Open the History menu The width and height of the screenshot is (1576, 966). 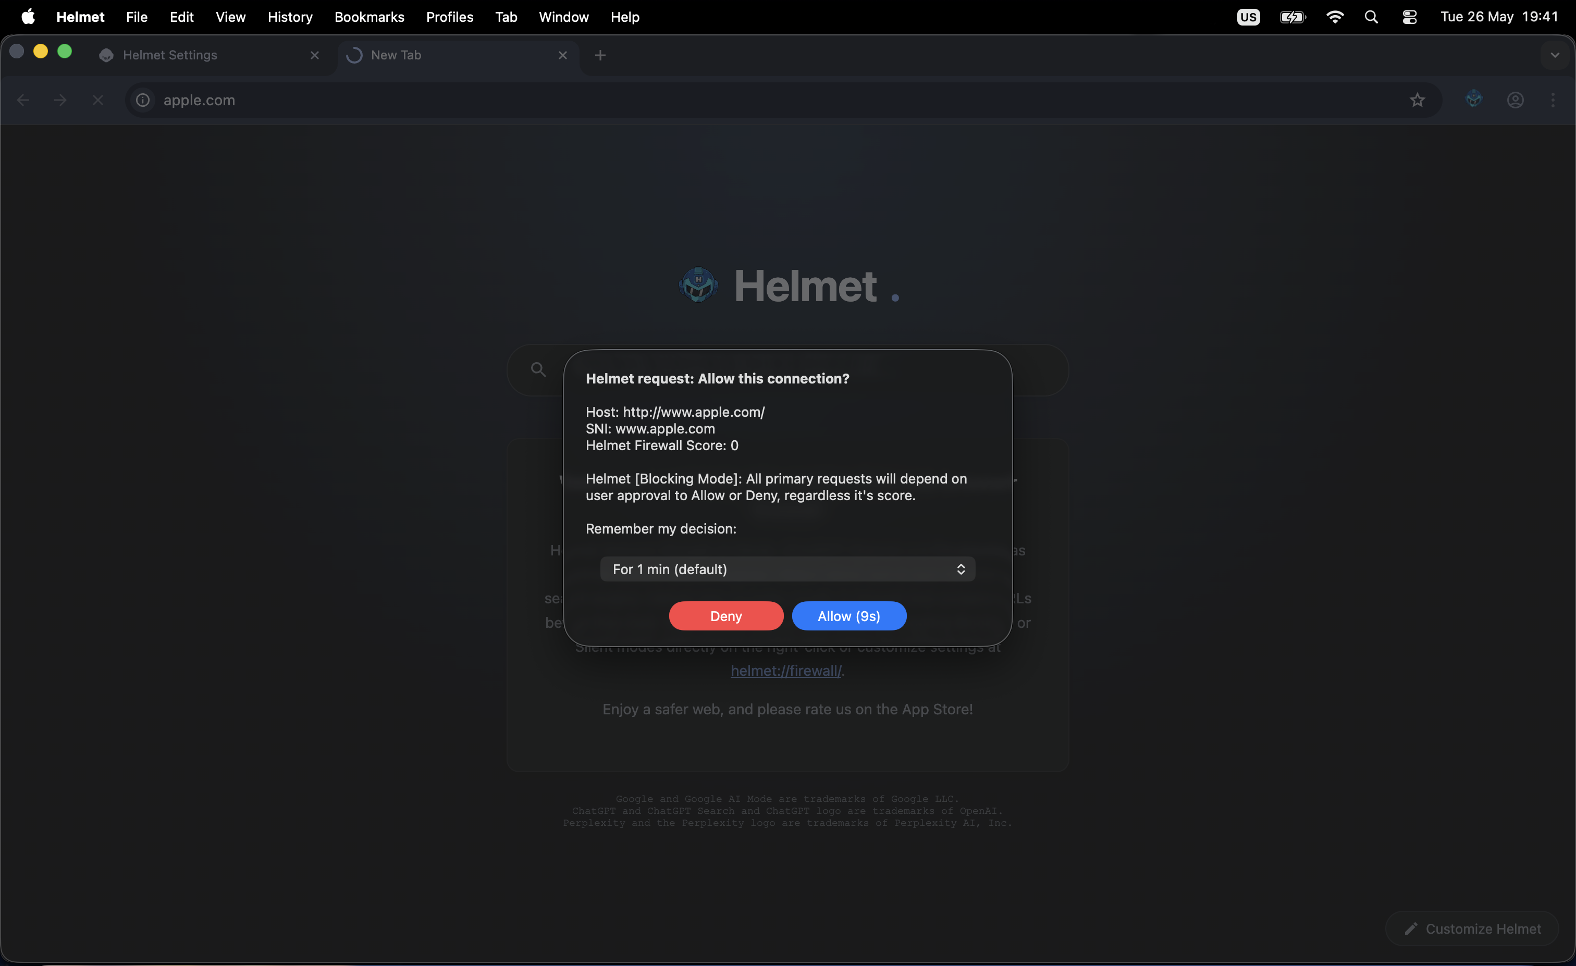click(x=290, y=17)
